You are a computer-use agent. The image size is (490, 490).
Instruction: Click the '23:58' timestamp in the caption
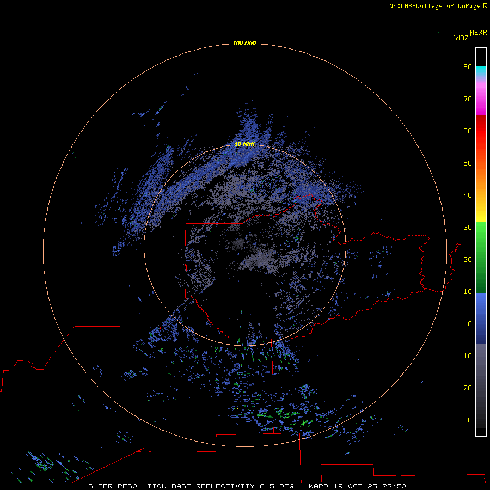(x=395, y=486)
